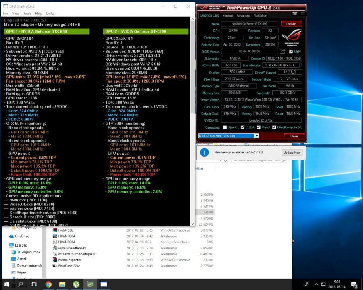Launch Google Chrome from the taskbar
This screenshot has width=363, height=290.
pos(48,284)
